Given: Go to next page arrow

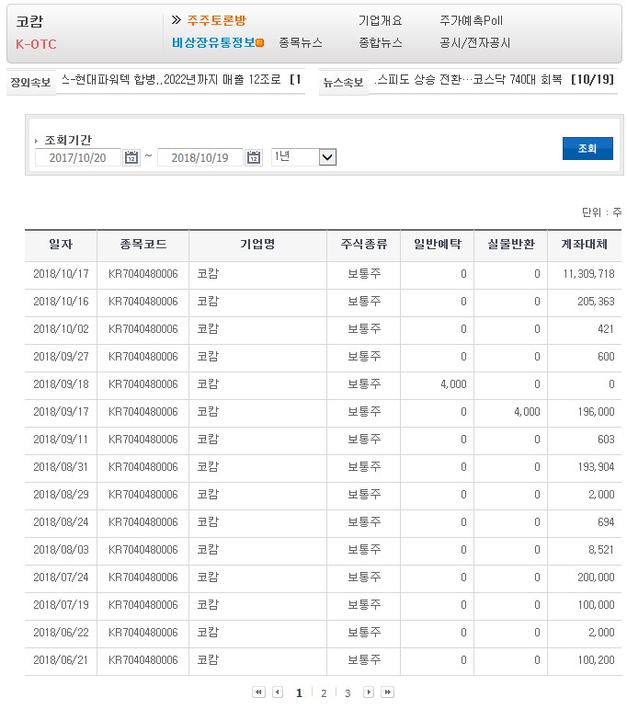Looking at the screenshot, I should 369,692.
